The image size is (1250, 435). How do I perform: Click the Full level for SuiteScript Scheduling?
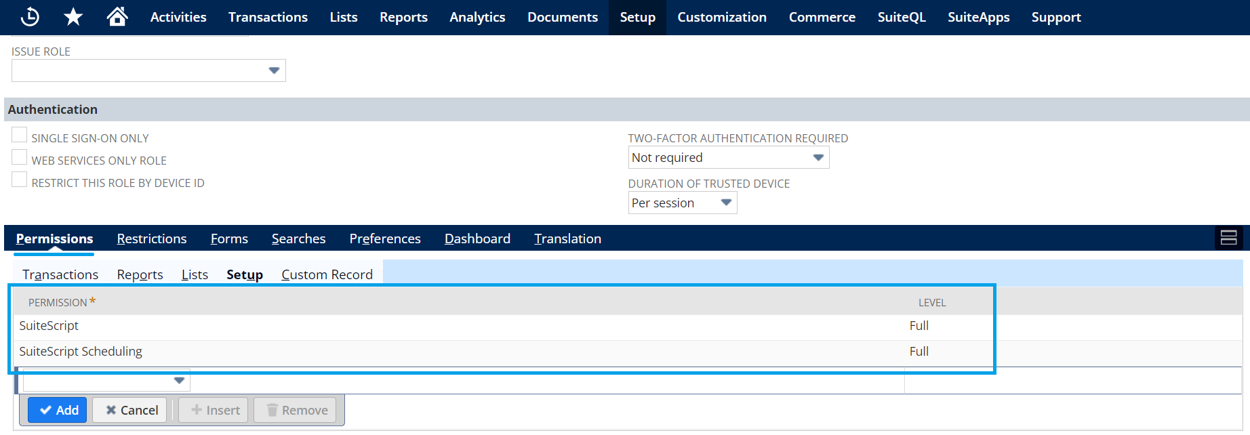919,352
